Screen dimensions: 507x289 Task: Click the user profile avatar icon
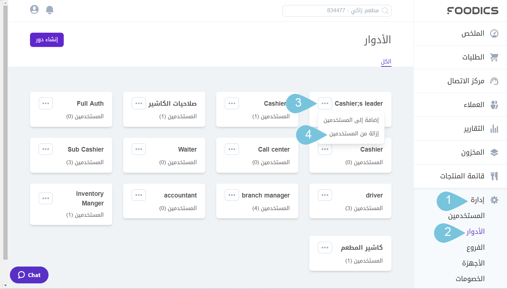(34, 10)
